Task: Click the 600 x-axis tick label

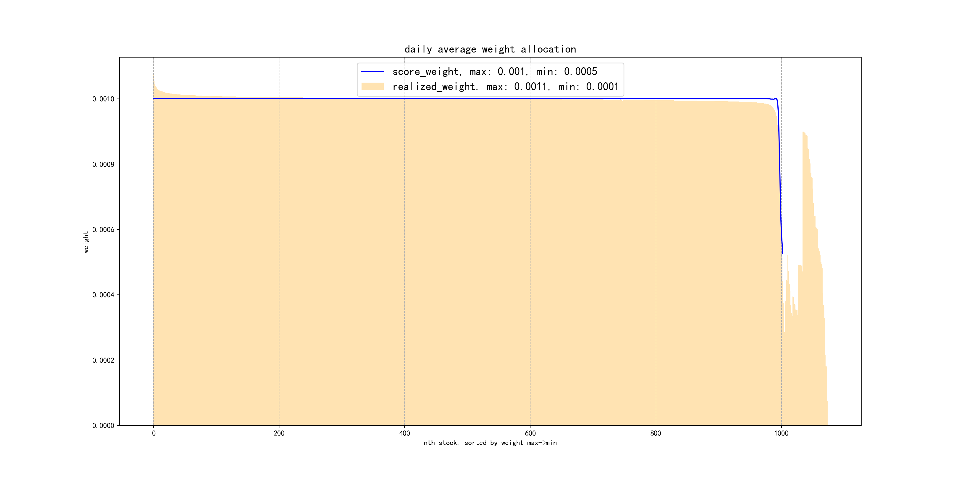Action: point(530,433)
